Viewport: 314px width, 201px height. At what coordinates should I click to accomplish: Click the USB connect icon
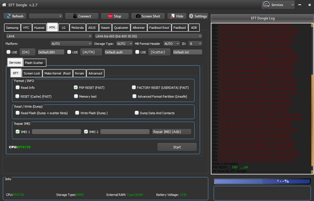pos(75,16)
